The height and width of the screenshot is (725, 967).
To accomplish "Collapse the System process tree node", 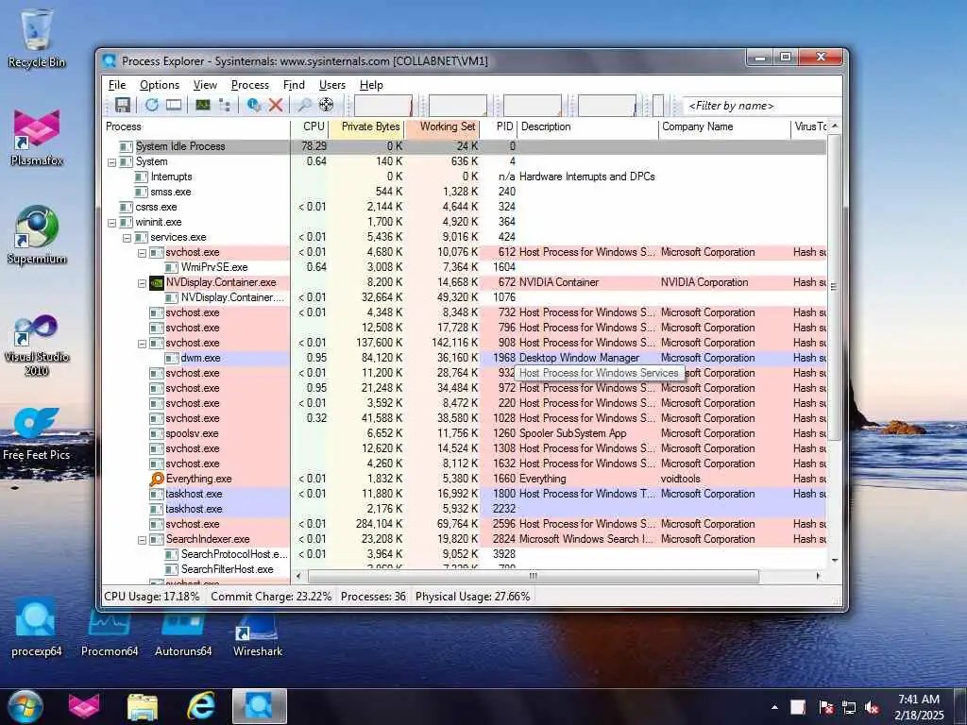I will coord(111,162).
